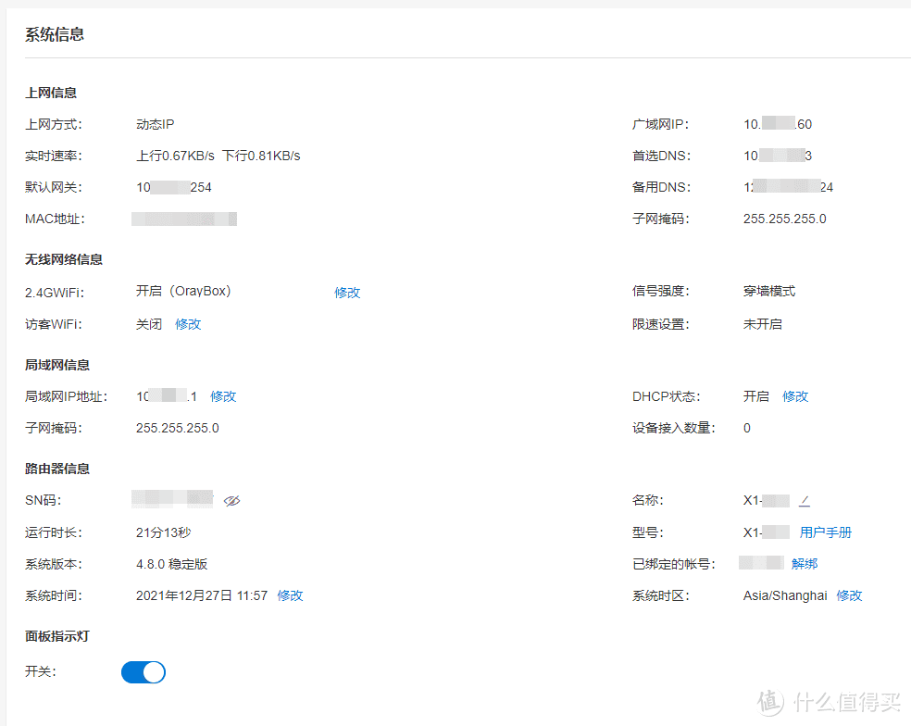Change 系统时间 using its 修改 link

[290, 595]
